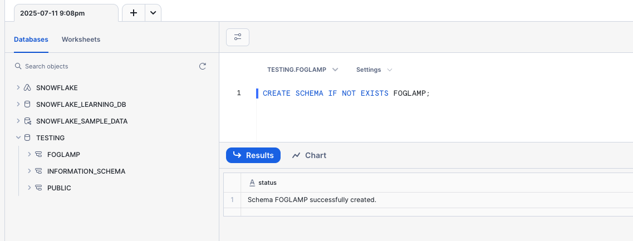This screenshot has width=633, height=241.
Task: Click the plus icon to add worksheet
Action: coord(134,13)
